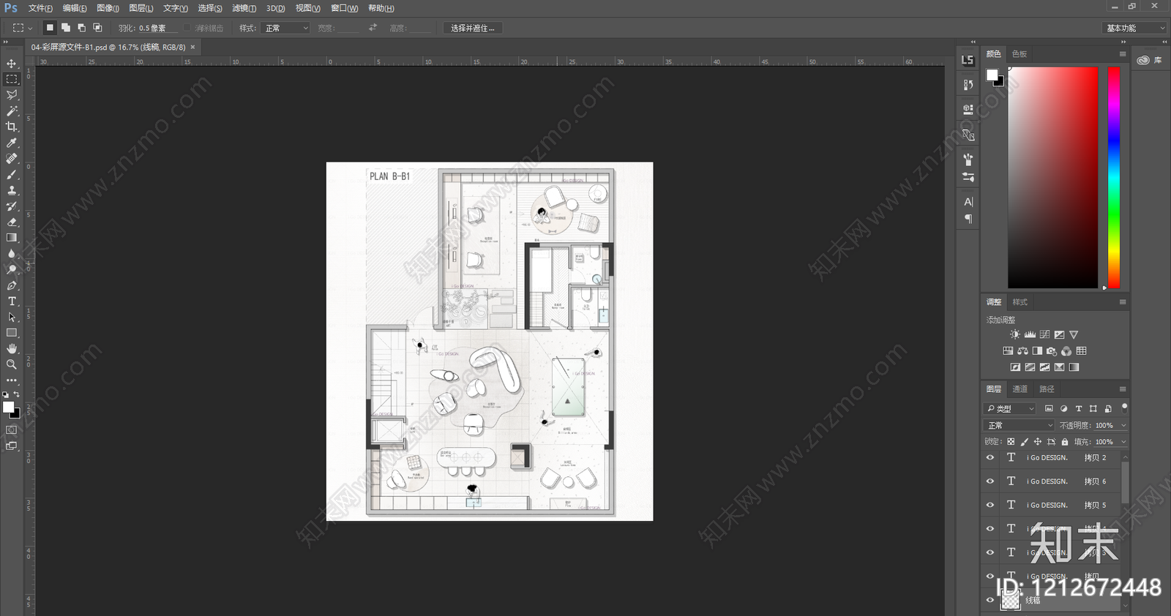Viewport: 1171px width, 616px height.
Task: Click the lock transparent pixels icon
Action: 1011,442
